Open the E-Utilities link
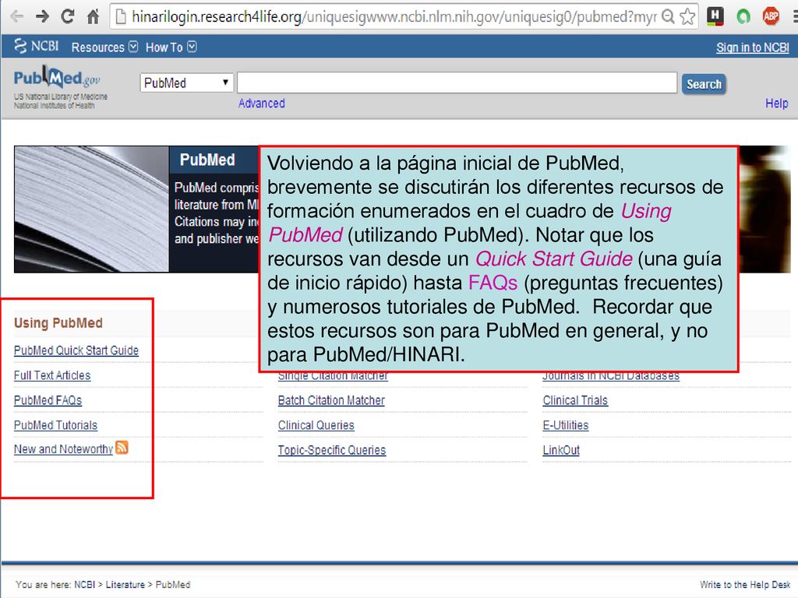The width and height of the screenshot is (798, 598). [566, 425]
